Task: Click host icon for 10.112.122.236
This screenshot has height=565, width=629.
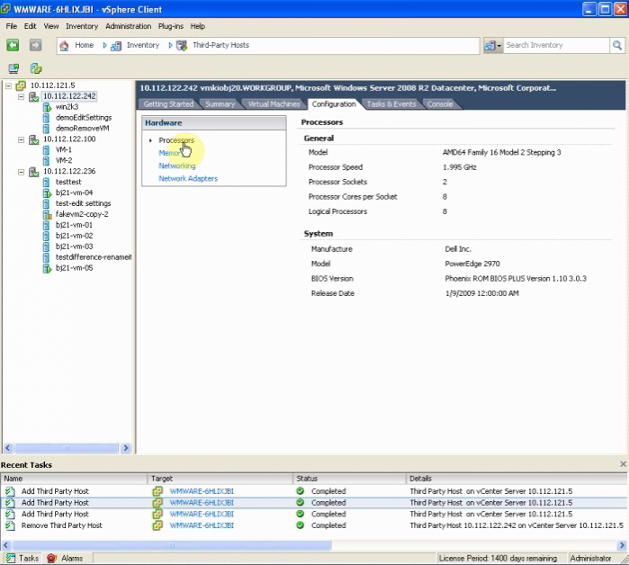Action: tap(33, 172)
